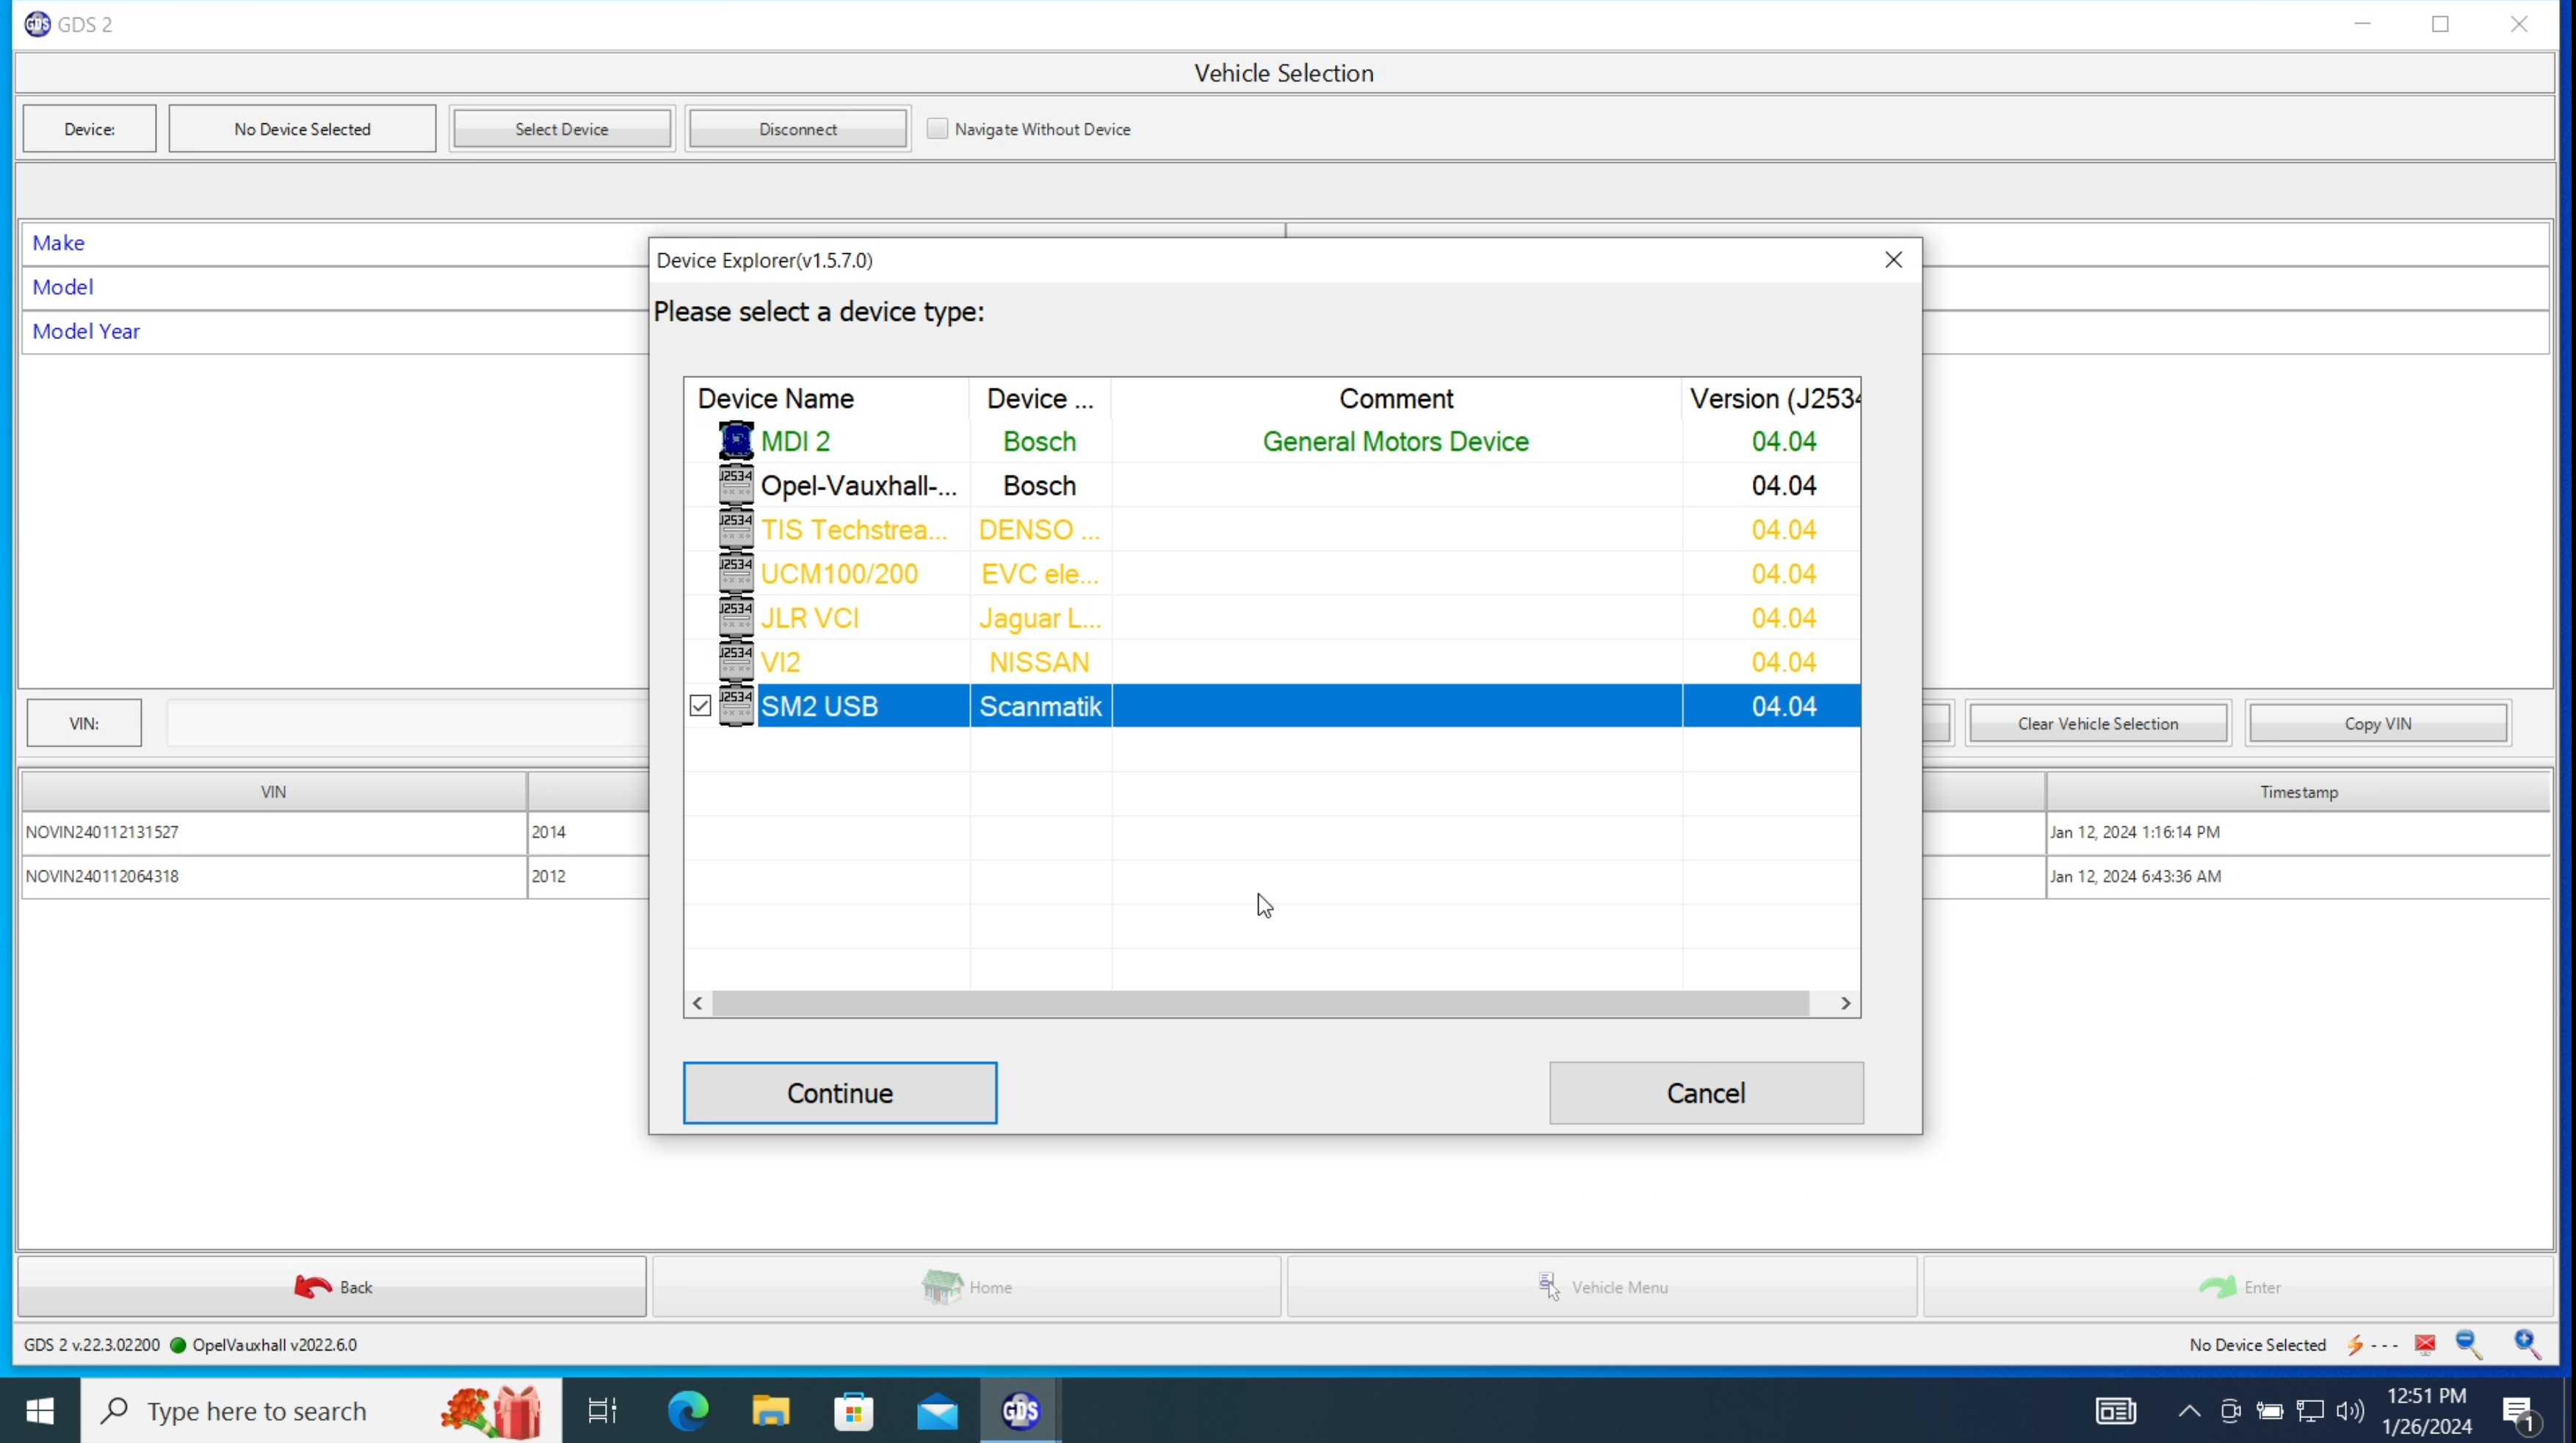Open Microsoft Edge from taskbar
The image size is (2576, 1443).
pos(688,1411)
